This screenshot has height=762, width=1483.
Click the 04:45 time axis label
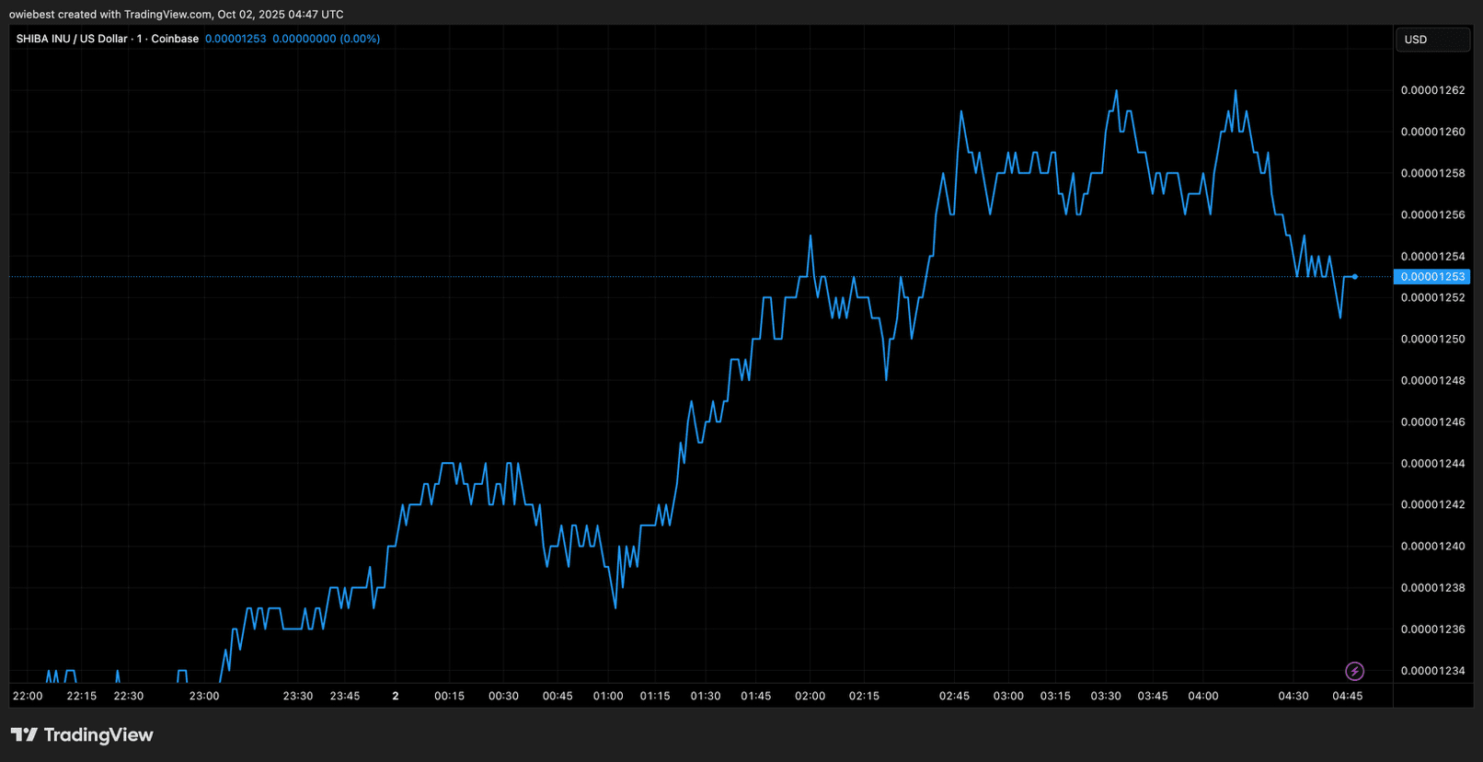pos(1347,696)
